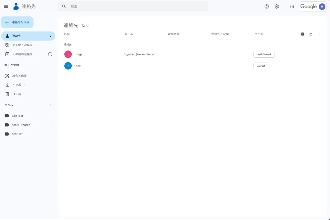Open the Google apps grid
330x220 pixels.
coord(292,6)
